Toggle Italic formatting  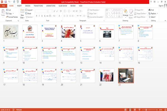click(39, 16)
